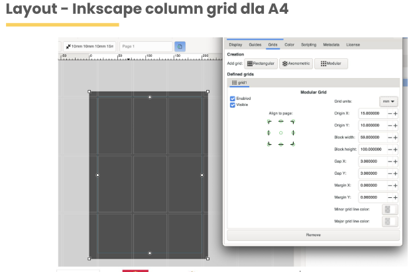Image resolution: width=419 pixels, height=272 pixels.
Task: Decrease Gap X with minus button
Action: [390, 161]
